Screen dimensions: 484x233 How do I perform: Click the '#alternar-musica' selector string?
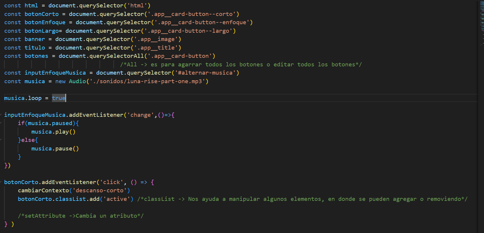(x=205, y=73)
